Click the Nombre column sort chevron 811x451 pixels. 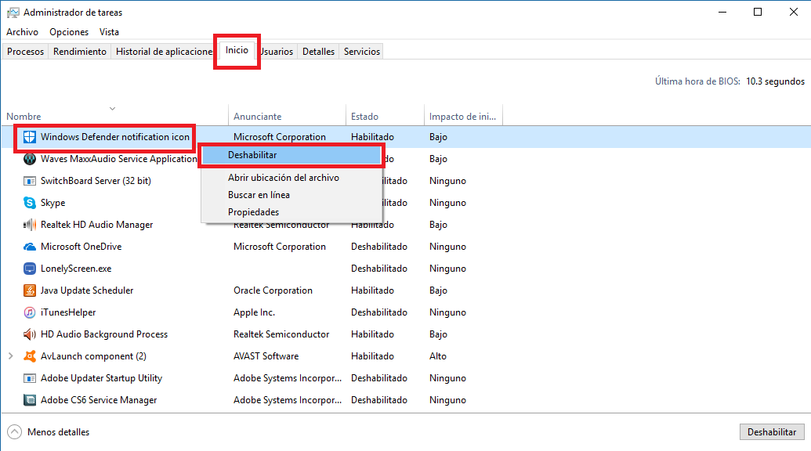pyautogui.click(x=112, y=109)
